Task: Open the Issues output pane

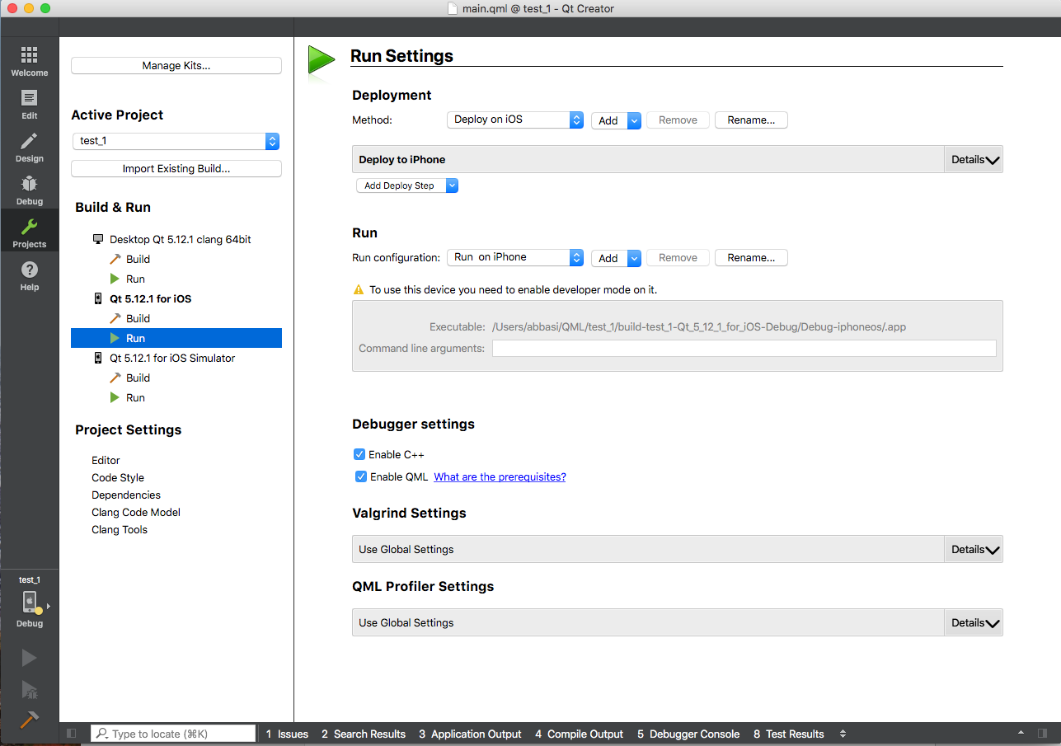Action: click(286, 734)
